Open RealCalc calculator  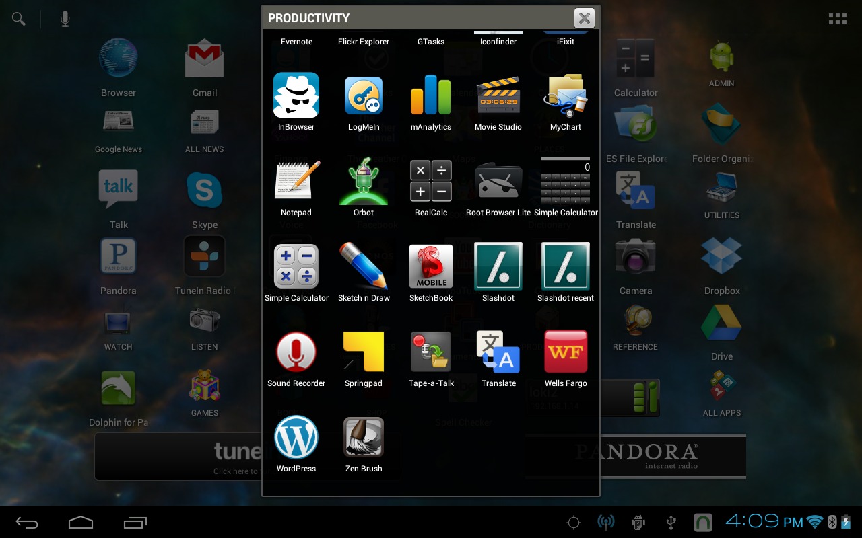(431, 187)
